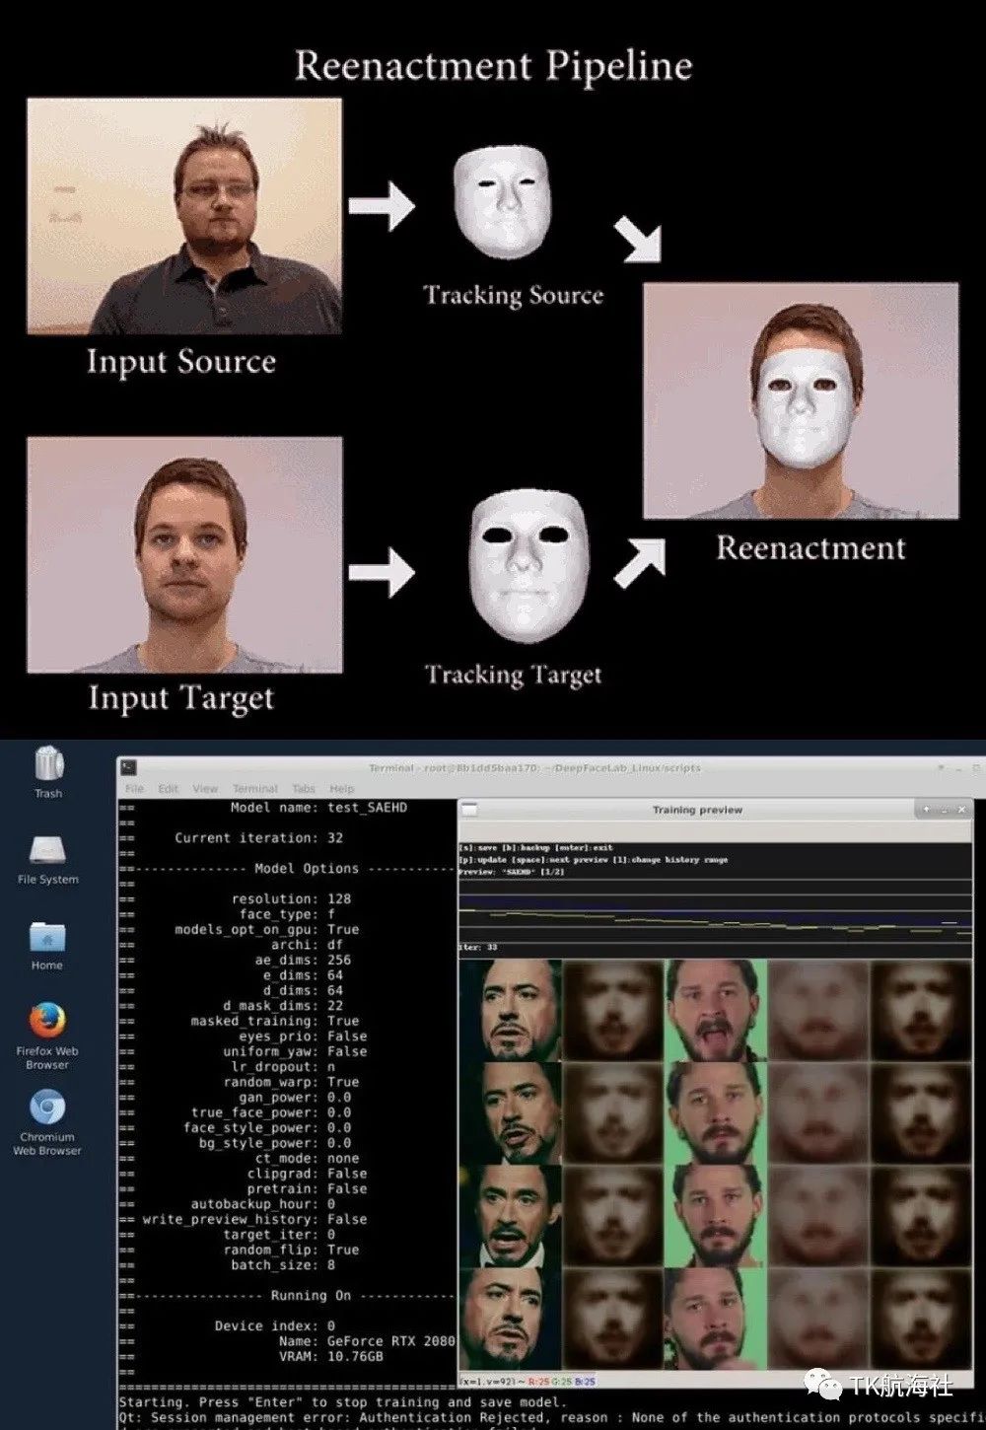Click 'Iter: 33' label in preview
The height and width of the screenshot is (1430, 986).
pos(479,948)
